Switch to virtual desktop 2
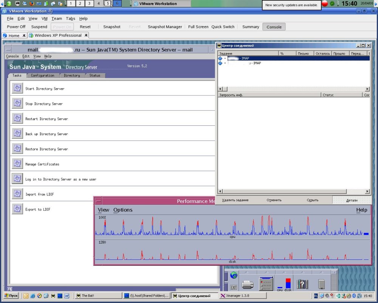 [x=80, y=3]
